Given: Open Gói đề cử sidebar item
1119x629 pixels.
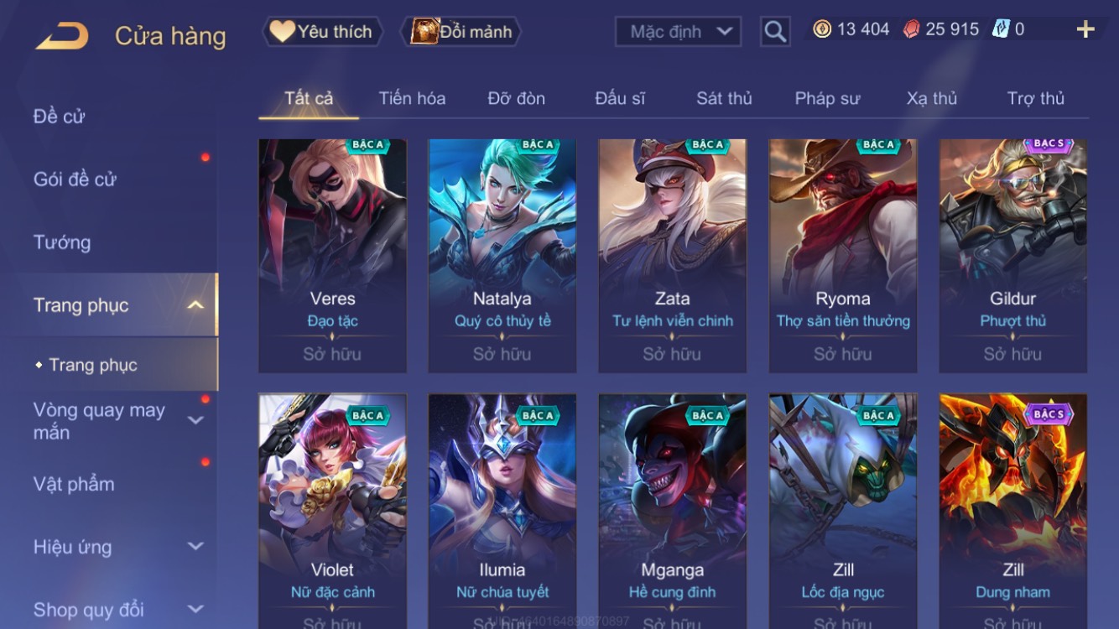Looking at the screenshot, I should pyautogui.click(x=75, y=179).
